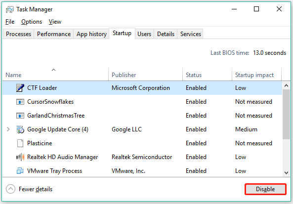Click the VMware Tray Process icon

point(20,171)
